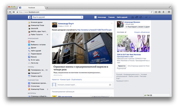
Task: Expand the address bar history dropdown
Action: point(149,12)
